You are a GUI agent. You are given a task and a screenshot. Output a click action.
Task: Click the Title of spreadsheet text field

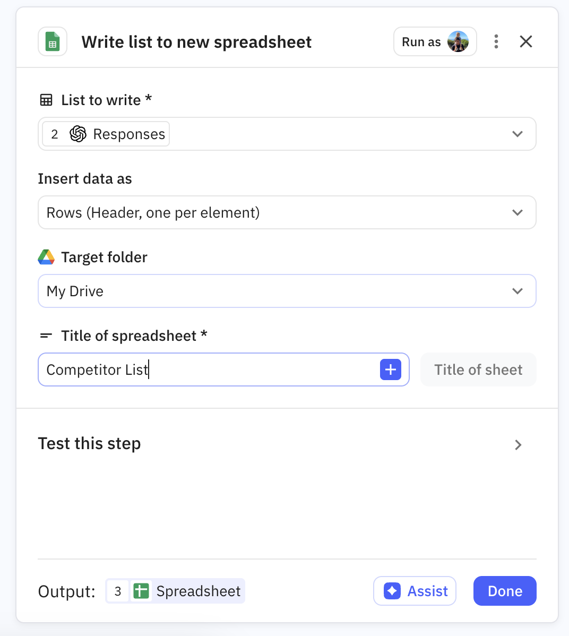(x=207, y=369)
